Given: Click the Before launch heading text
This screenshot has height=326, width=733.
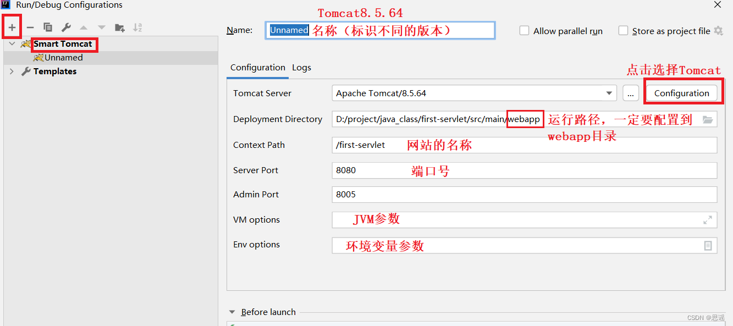Looking at the screenshot, I should (268, 312).
